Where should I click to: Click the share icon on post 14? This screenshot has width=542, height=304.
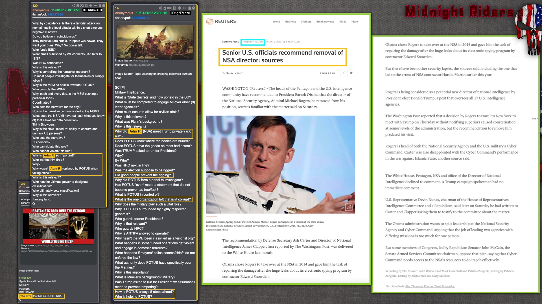point(160,8)
